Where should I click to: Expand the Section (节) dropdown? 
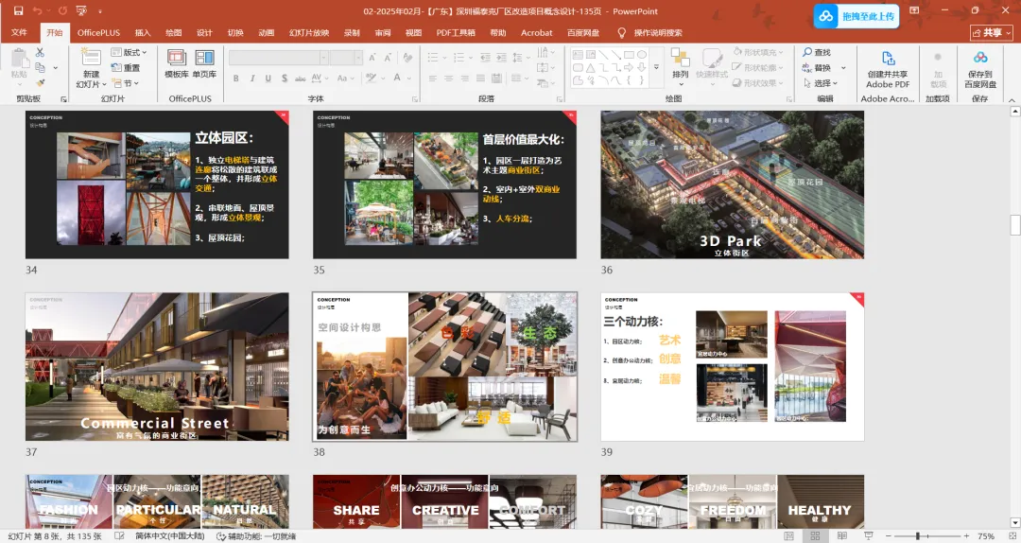[126, 83]
